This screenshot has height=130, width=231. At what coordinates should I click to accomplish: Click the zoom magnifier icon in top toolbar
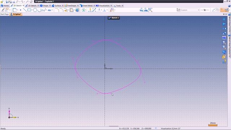click(x=151, y=10)
